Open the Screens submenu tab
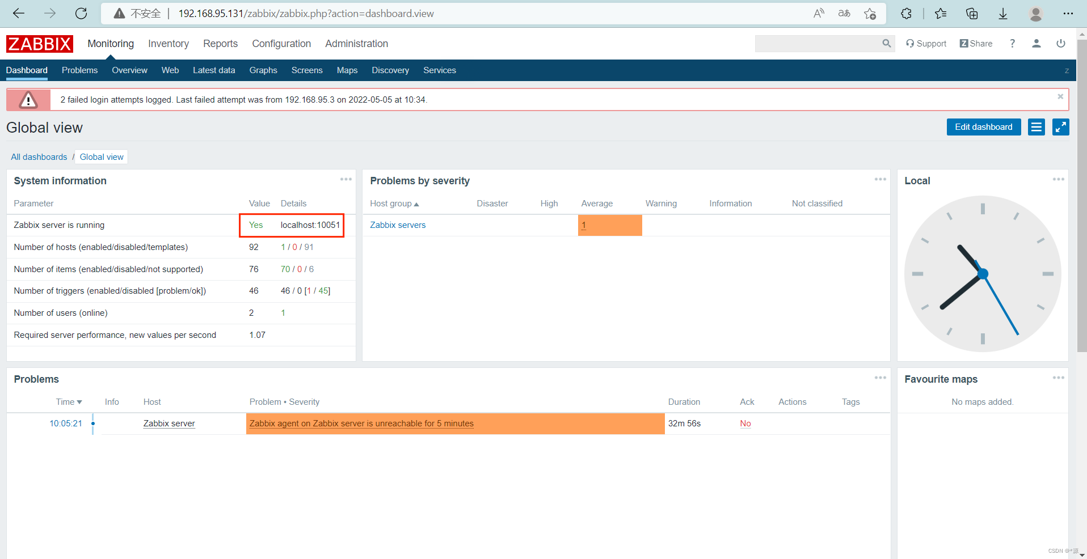The width and height of the screenshot is (1087, 559). click(307, 70)
